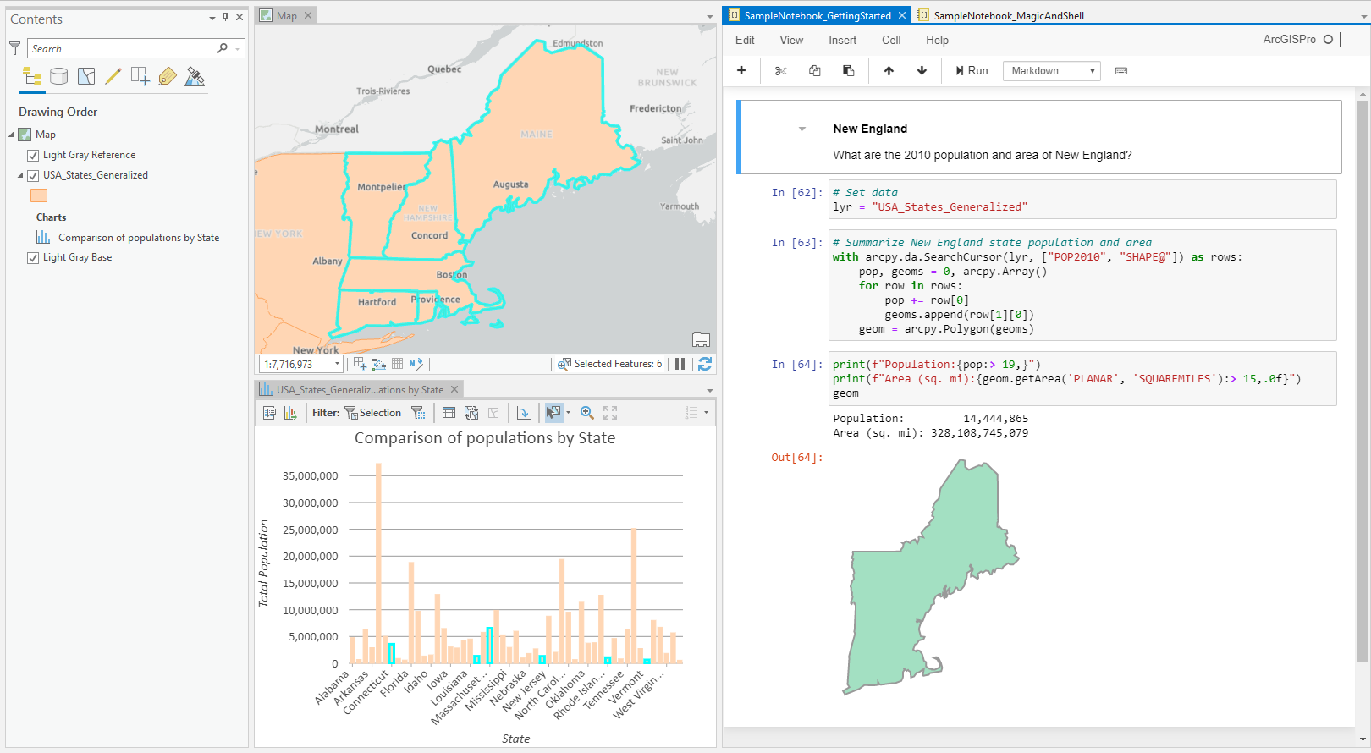Cut the selected notebook cell
1371x753 pixels.
coord(780,71)
